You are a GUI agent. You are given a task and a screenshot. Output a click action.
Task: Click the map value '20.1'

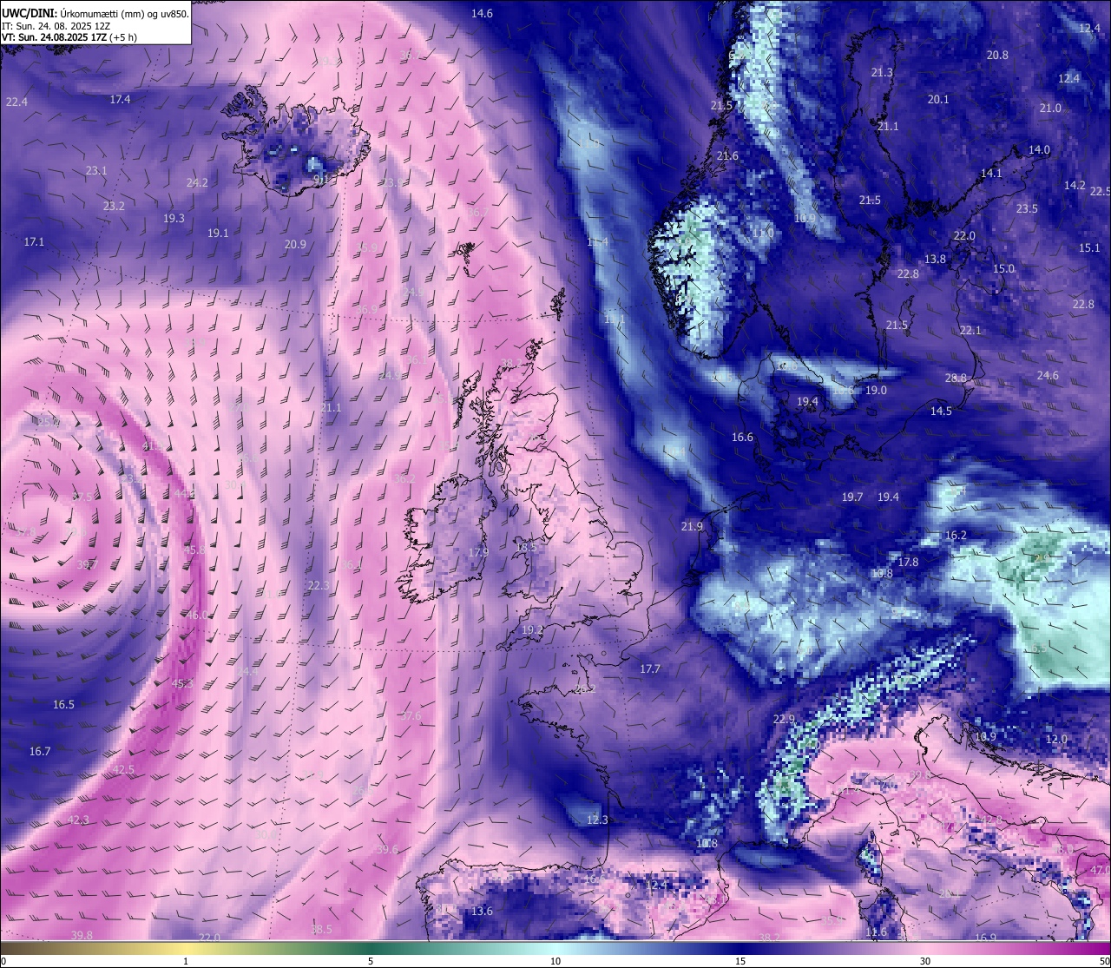coord(938,100)
